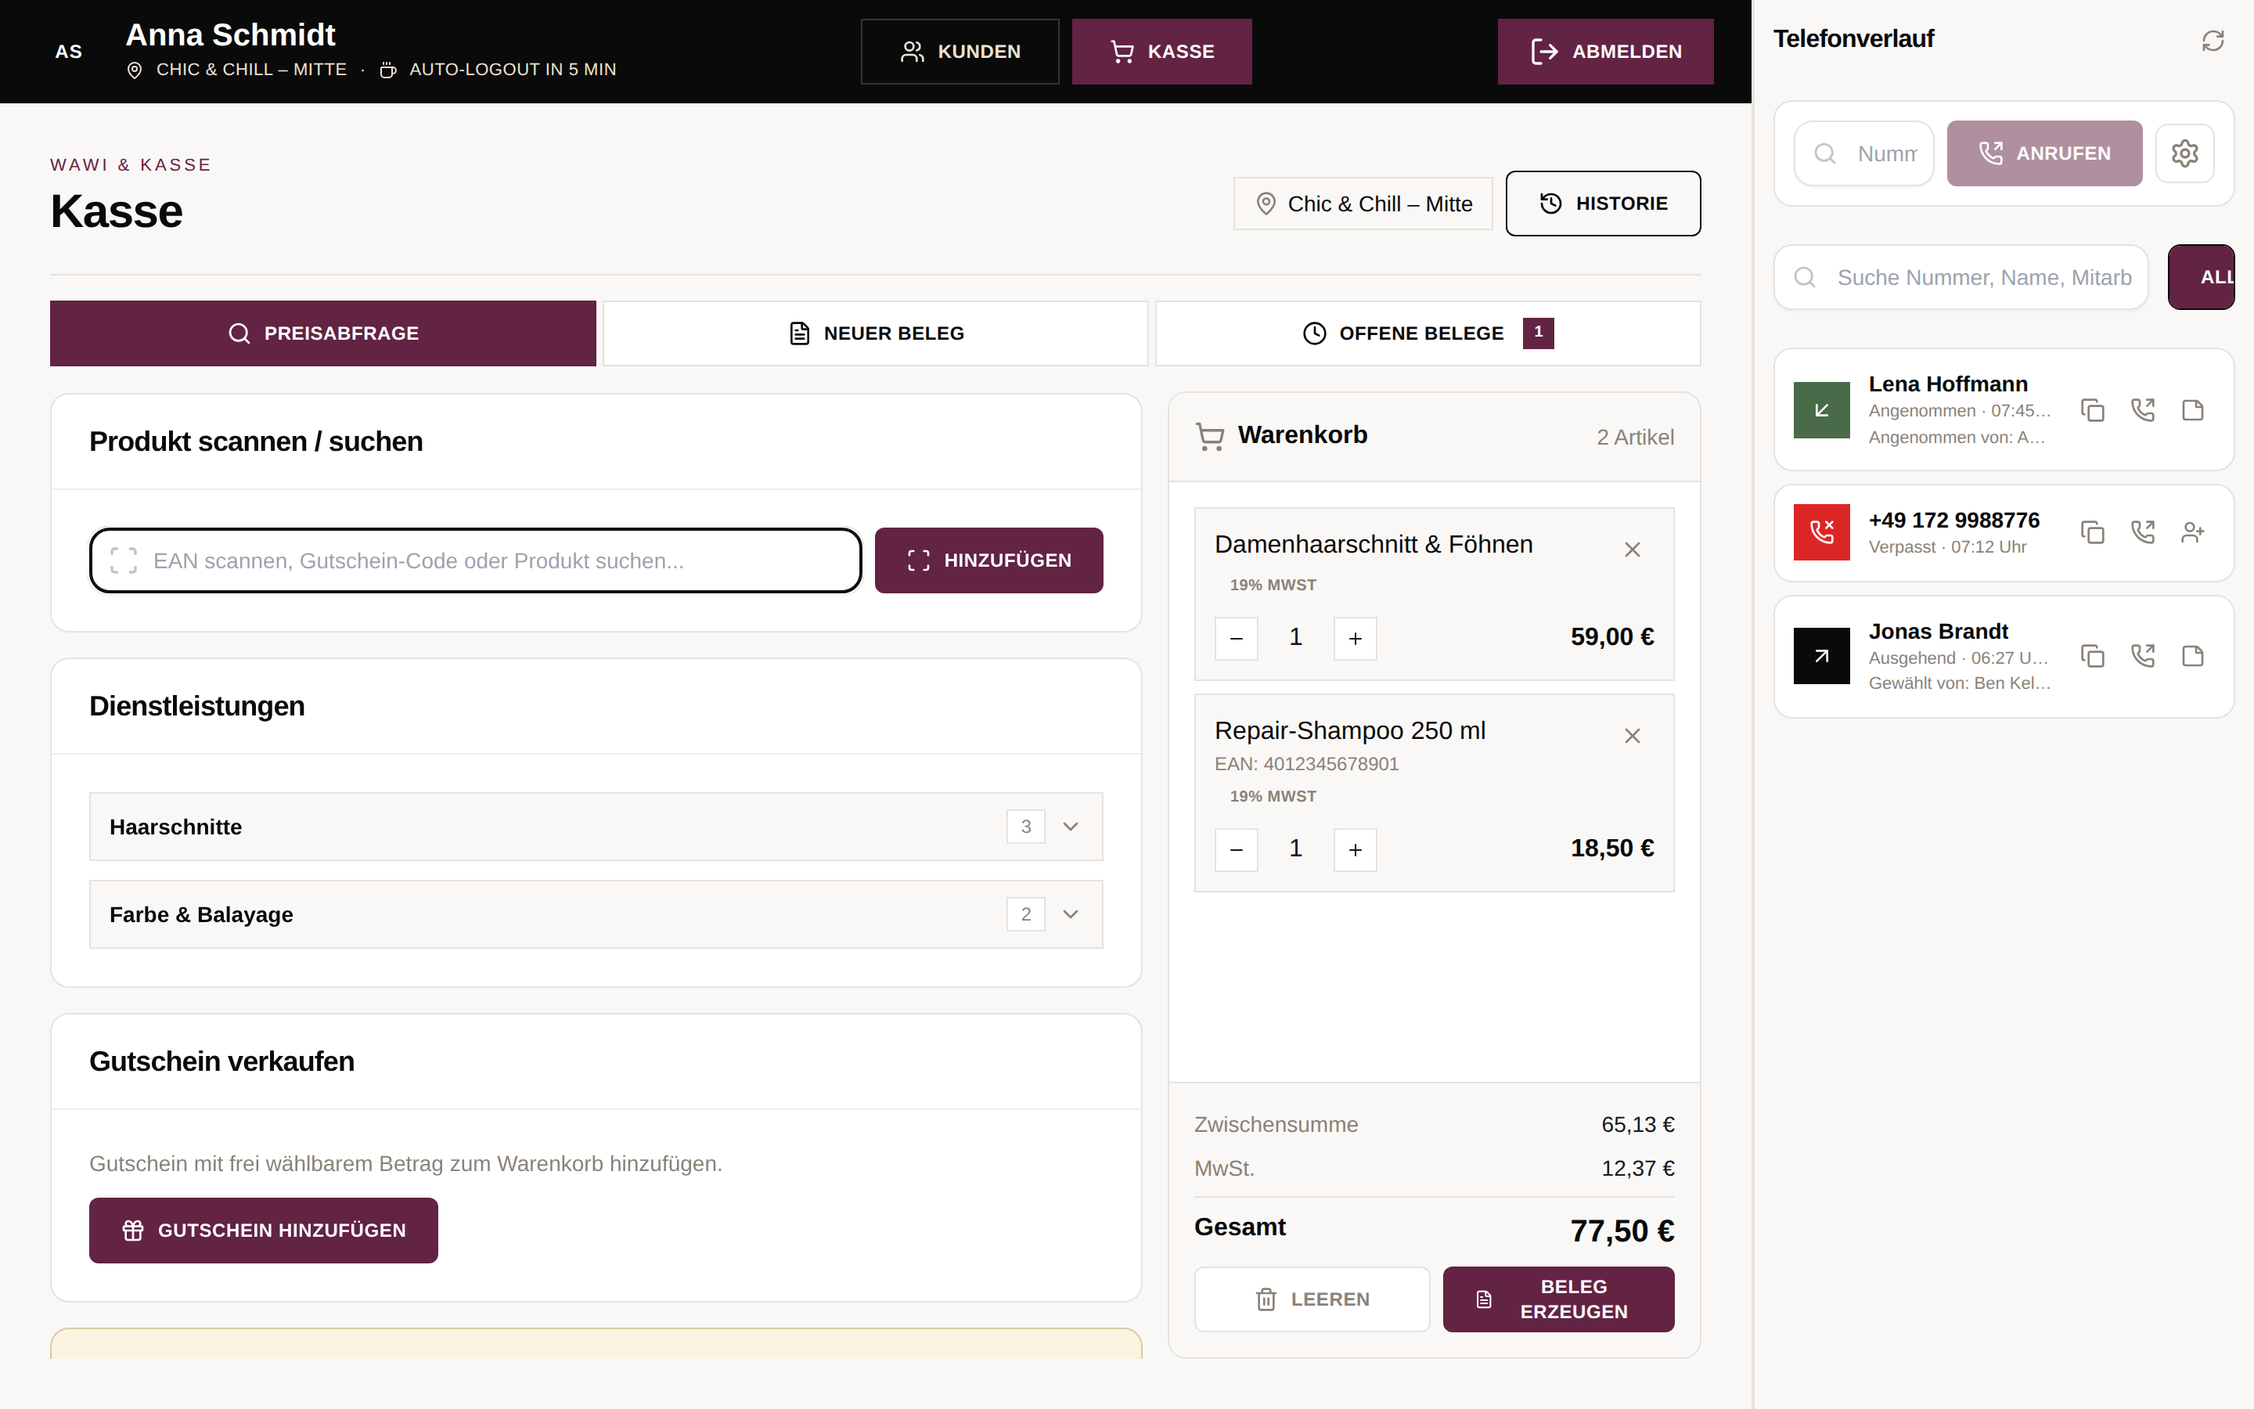Viewport: 2254px width, 1409px height.
Task: Switch to the Preisabfrage tab
Action: 323,333
